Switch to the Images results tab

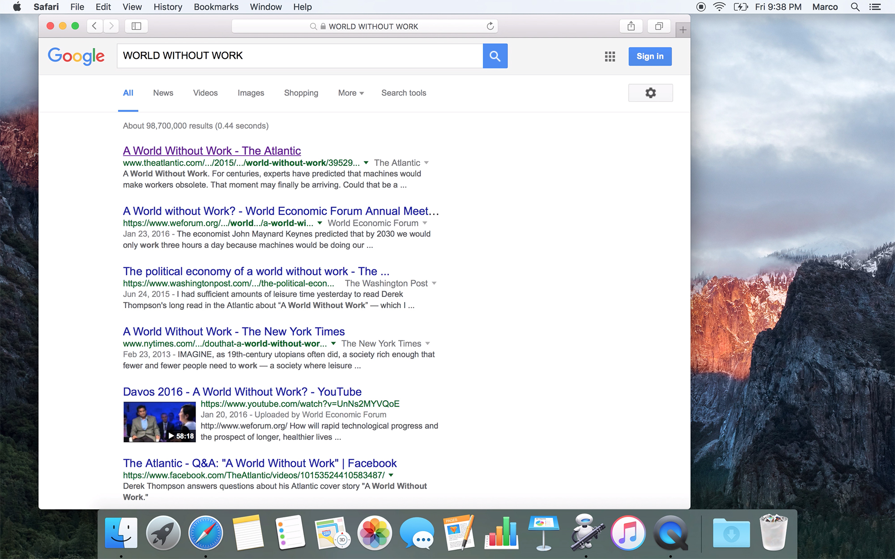(251, 93)
